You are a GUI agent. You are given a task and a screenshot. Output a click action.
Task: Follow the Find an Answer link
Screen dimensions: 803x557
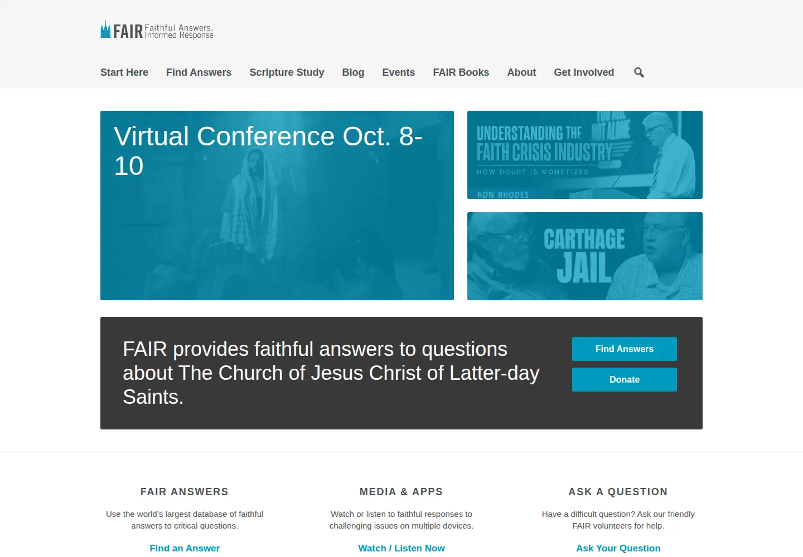point(185,548)
